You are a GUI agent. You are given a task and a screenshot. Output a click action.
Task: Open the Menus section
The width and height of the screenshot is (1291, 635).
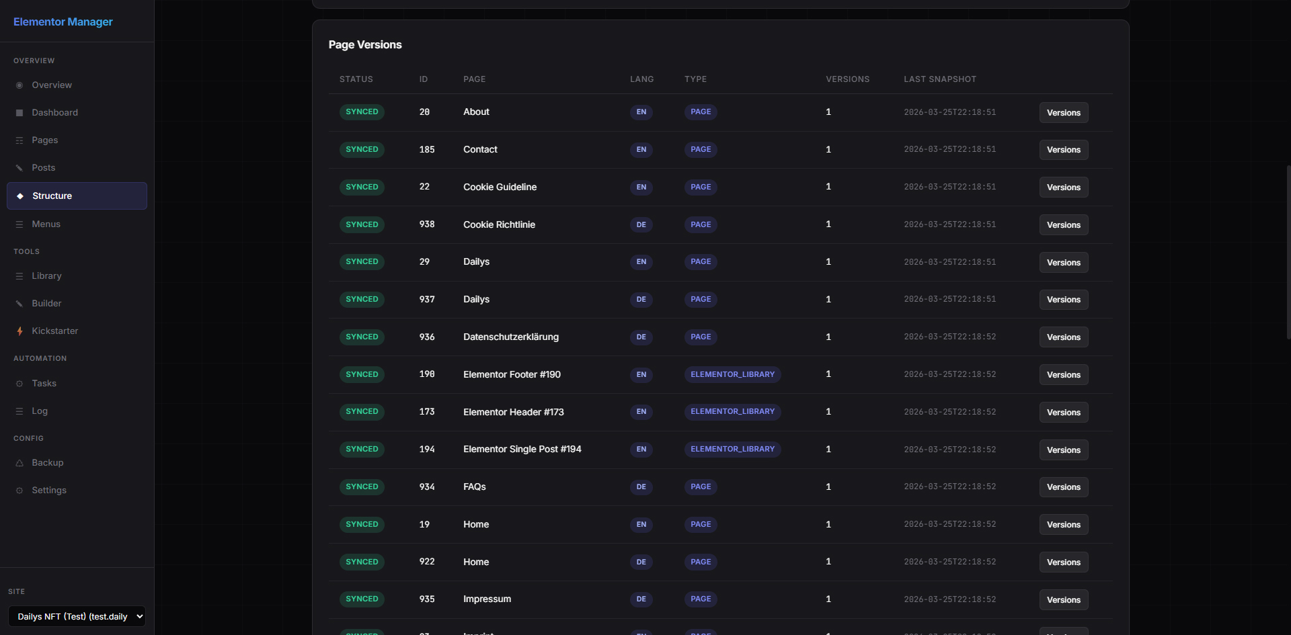pos(46,224)
